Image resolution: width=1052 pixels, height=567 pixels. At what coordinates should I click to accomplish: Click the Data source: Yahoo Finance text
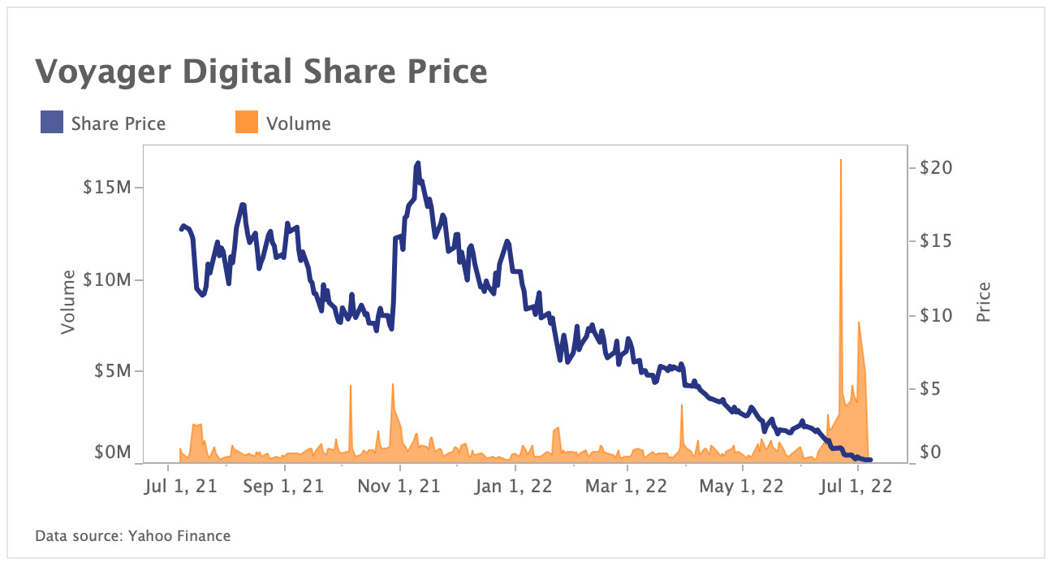[x=133, y=536]
